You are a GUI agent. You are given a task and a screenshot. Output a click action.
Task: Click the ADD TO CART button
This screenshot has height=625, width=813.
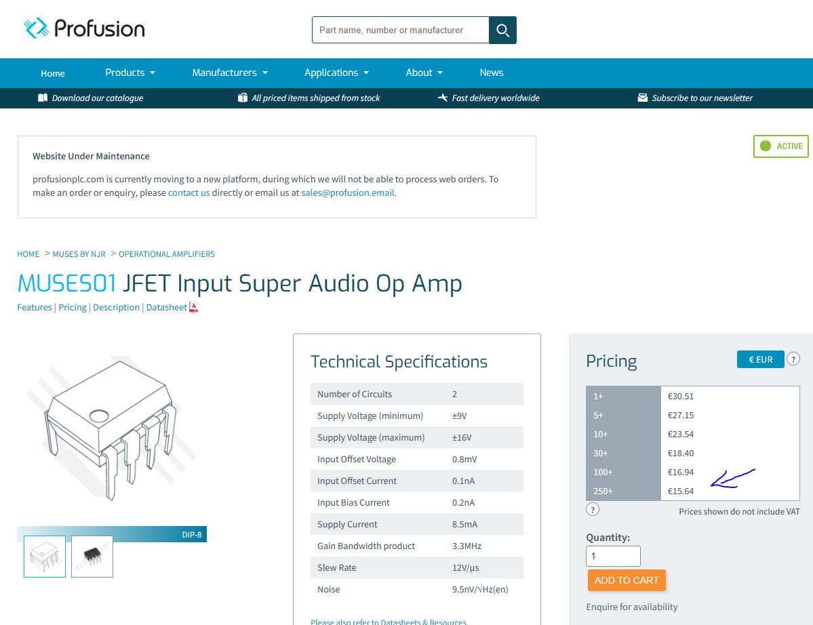tap(627, 580)
